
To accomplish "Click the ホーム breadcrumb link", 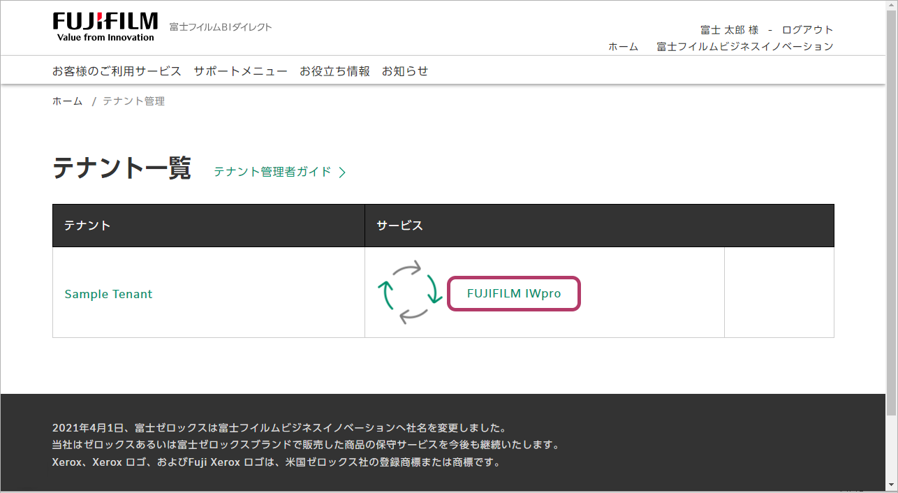I will coord(67,101).
